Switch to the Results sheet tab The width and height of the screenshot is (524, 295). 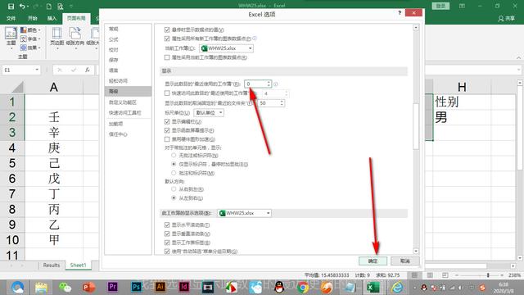[x=52, y=265]
